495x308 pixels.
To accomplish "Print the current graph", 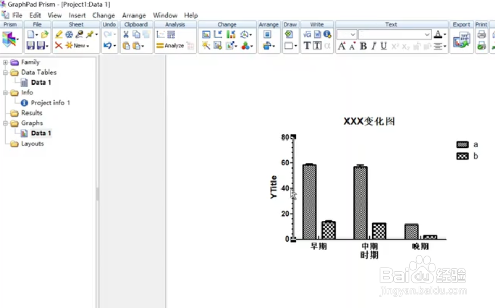I will (480, 34).
